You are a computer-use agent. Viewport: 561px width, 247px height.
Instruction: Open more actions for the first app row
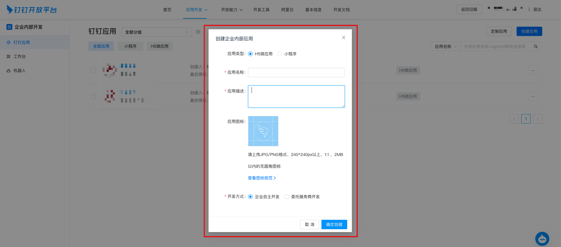pos(533,70)
